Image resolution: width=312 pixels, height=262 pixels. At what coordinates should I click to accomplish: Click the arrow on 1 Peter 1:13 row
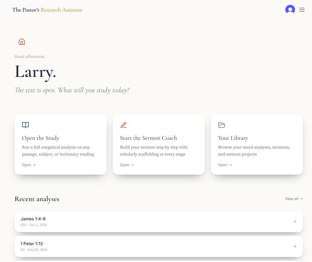pyautogui.click(x=295, y=247)
